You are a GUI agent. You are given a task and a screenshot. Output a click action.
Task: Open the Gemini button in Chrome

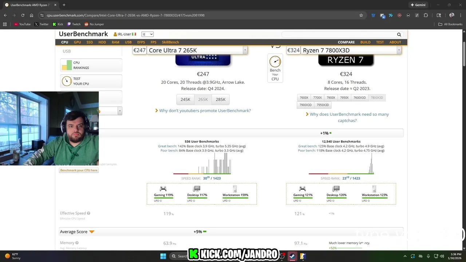point(418,5)
